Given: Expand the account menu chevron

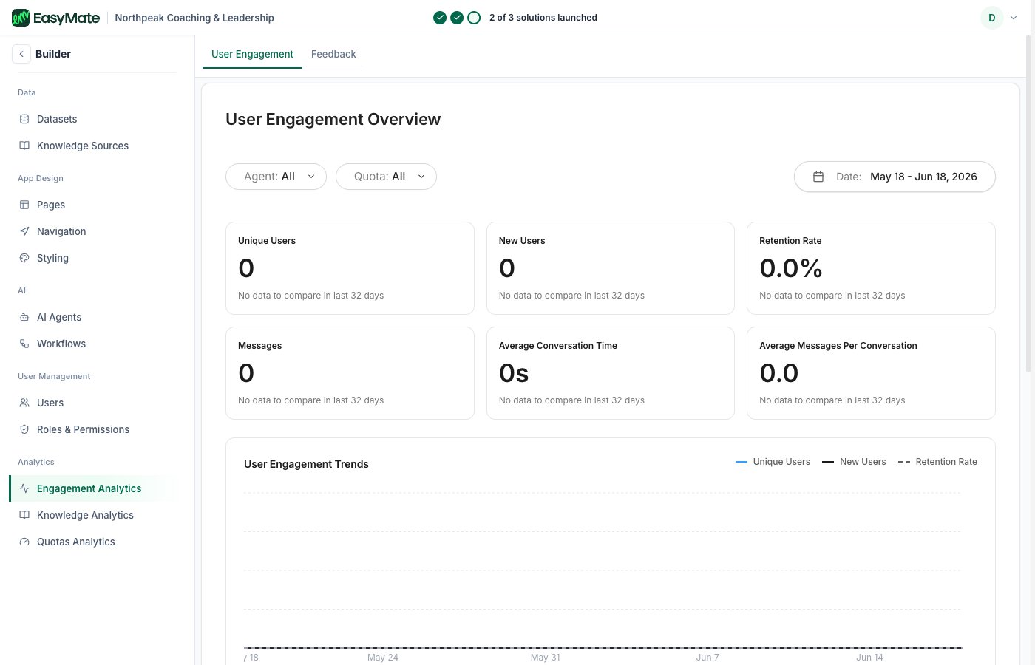Looking at the screenshot, I should point(1014,18).
